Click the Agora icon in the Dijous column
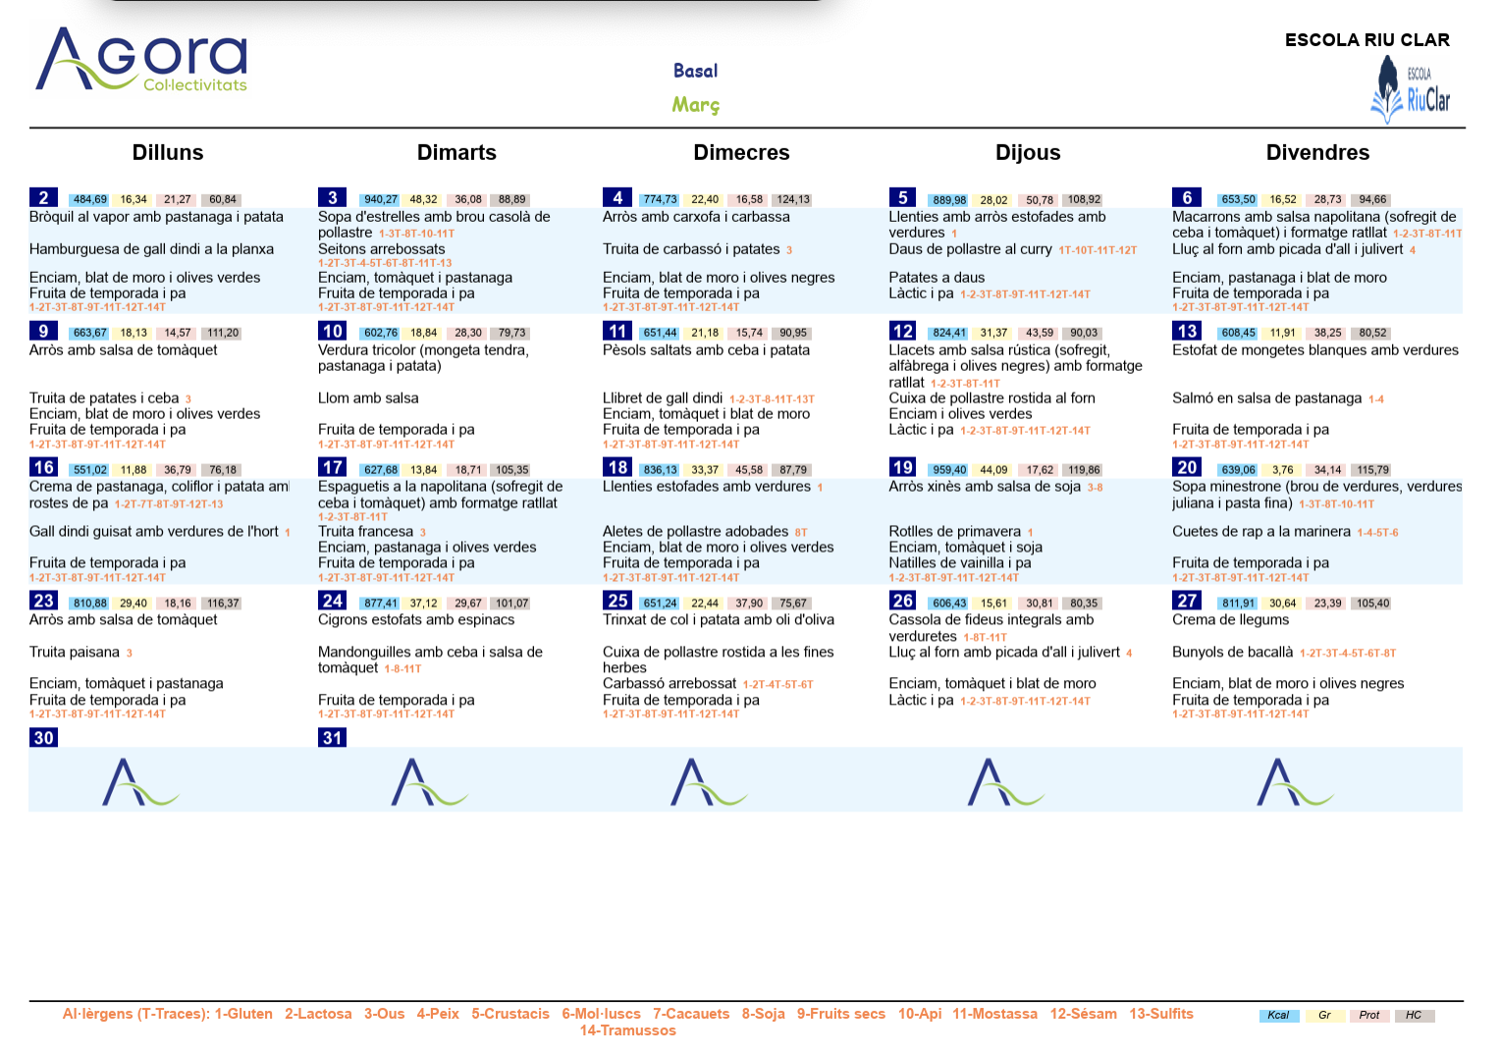This screenshot has width=1500, height=1054. point(1005,782)
